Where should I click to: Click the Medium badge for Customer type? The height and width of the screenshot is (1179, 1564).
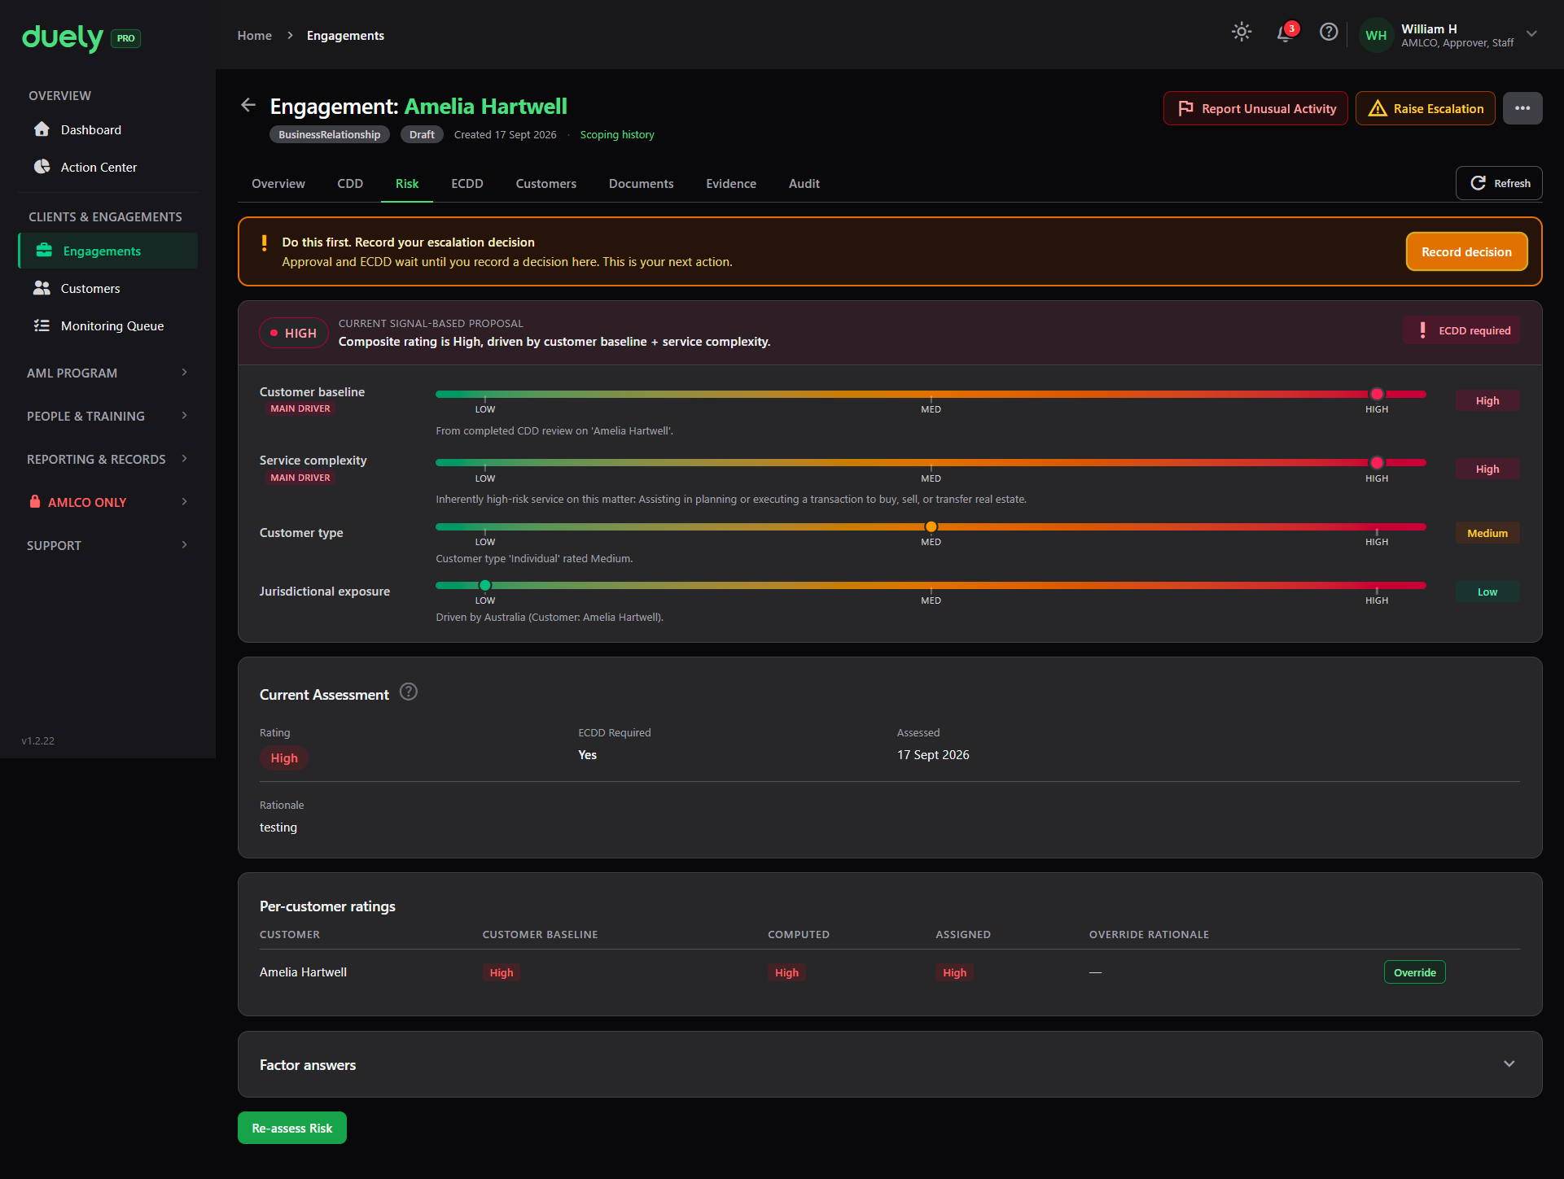point(1487,533)
